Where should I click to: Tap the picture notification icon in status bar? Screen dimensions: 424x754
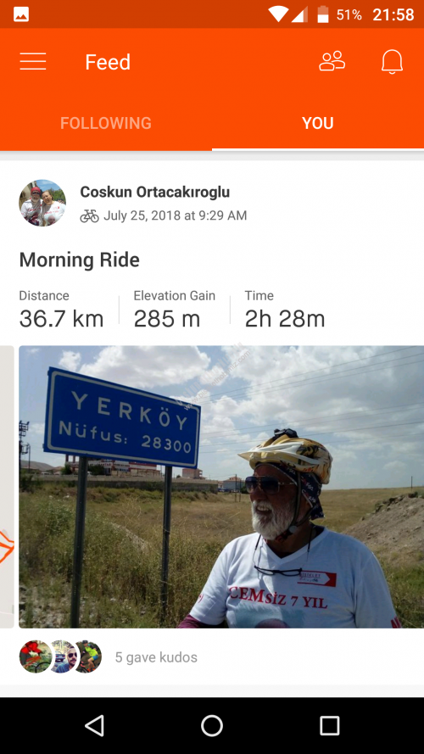(x=21, y=14)
